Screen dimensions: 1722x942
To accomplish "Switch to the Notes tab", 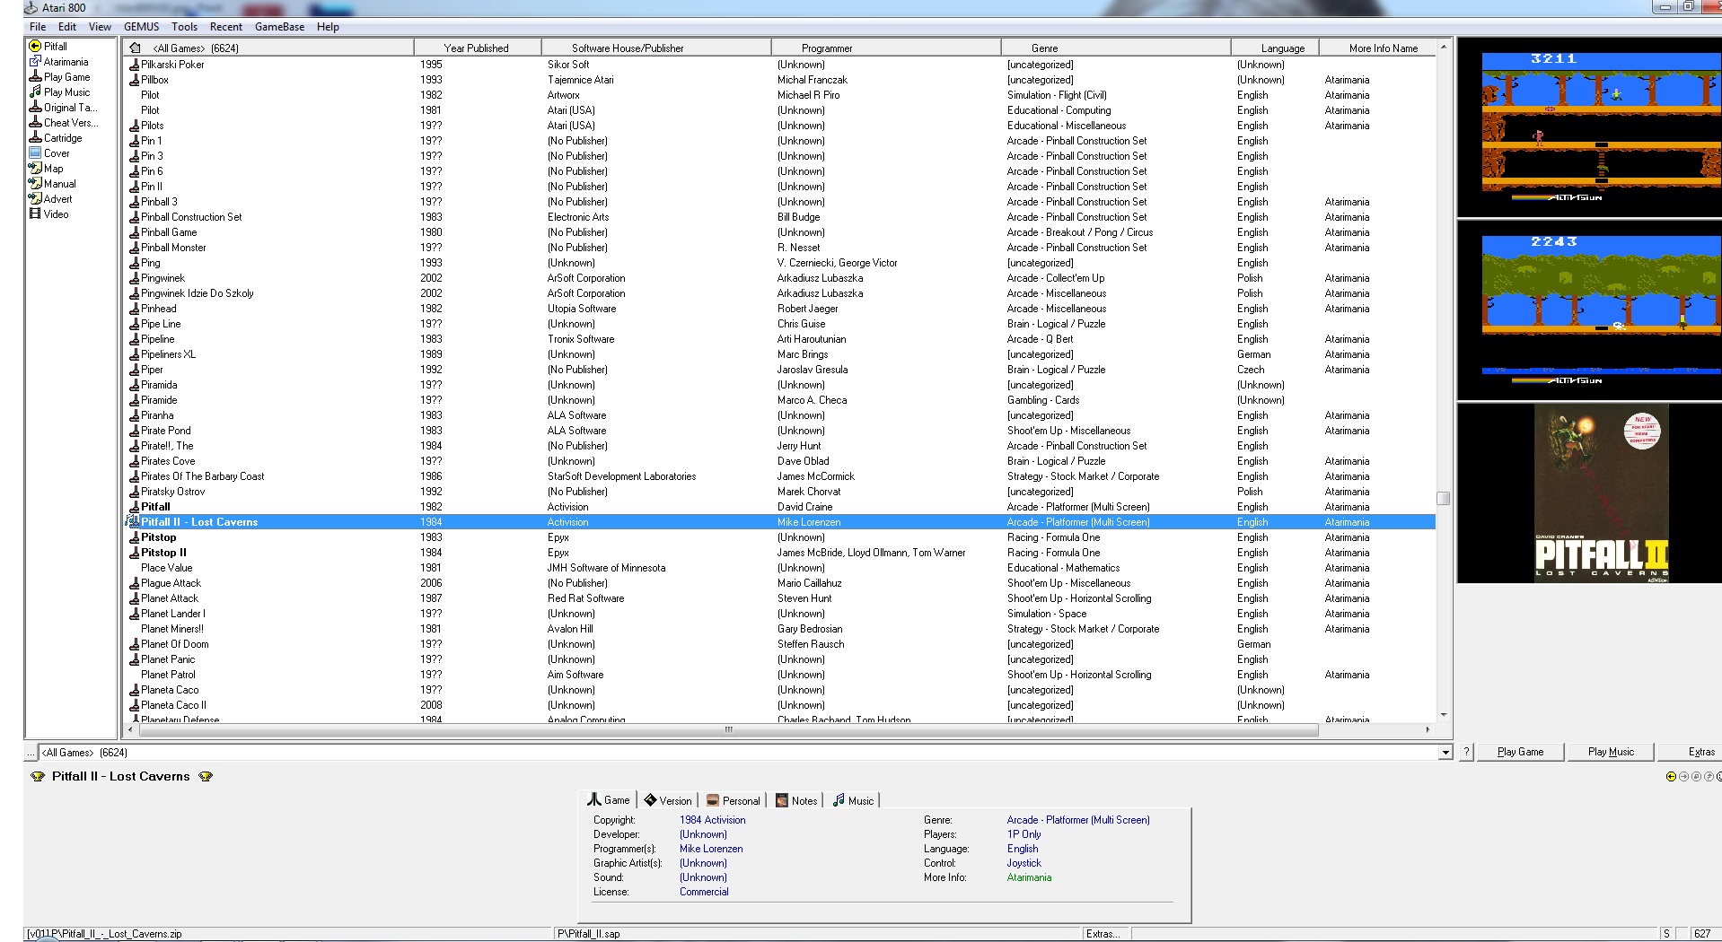I will (796, 800).
